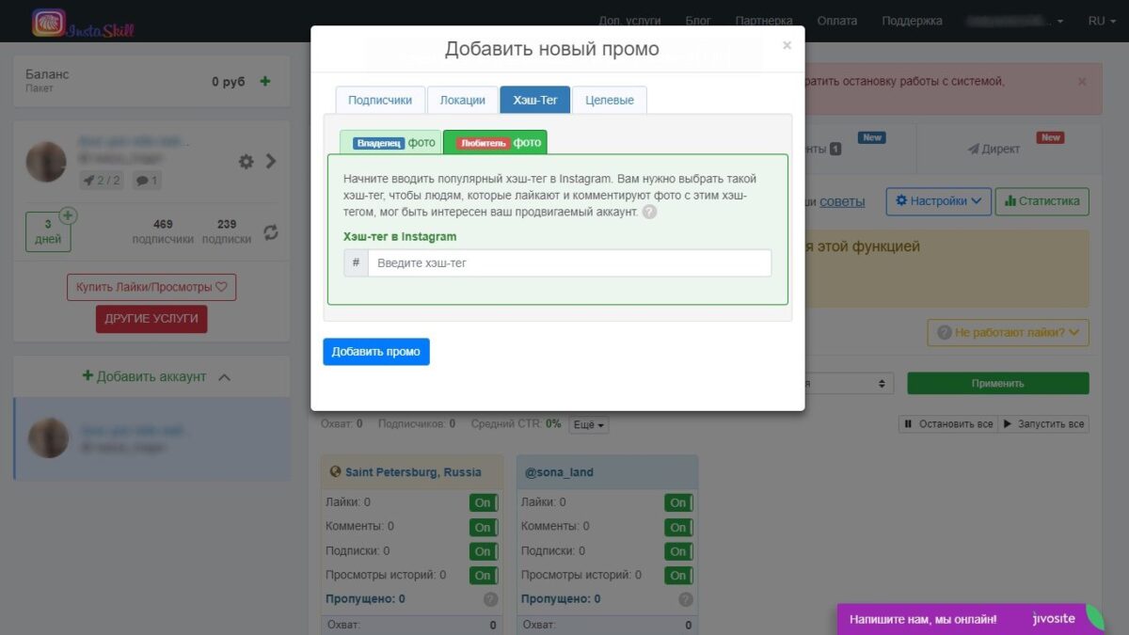Open the Настройки dropdown

pyautogui.click(x=938, y=200)
